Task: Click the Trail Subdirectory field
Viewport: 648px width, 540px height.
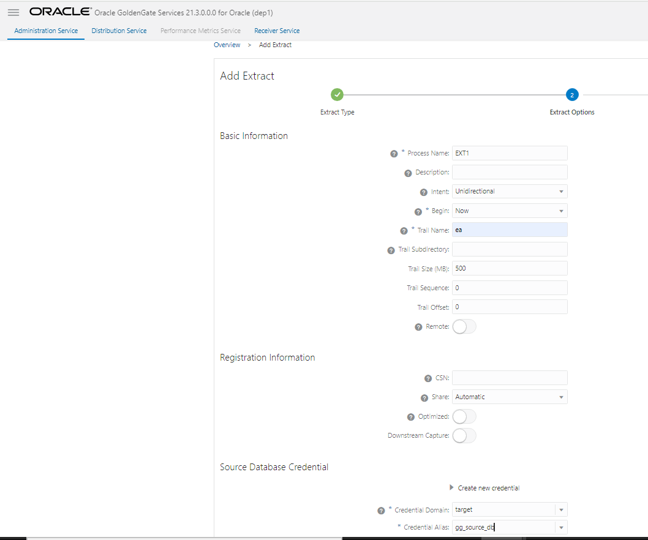Action: coord(510,249)
